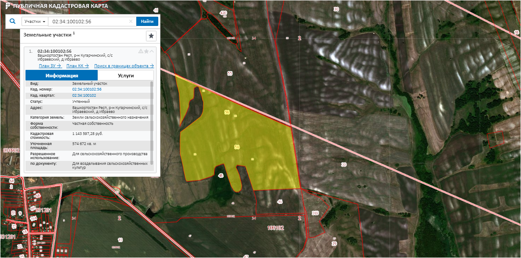Click the warning triangle icon on result
Image resolution: width=521 pixels, height=258 pixels.
(x=141, y=51)
